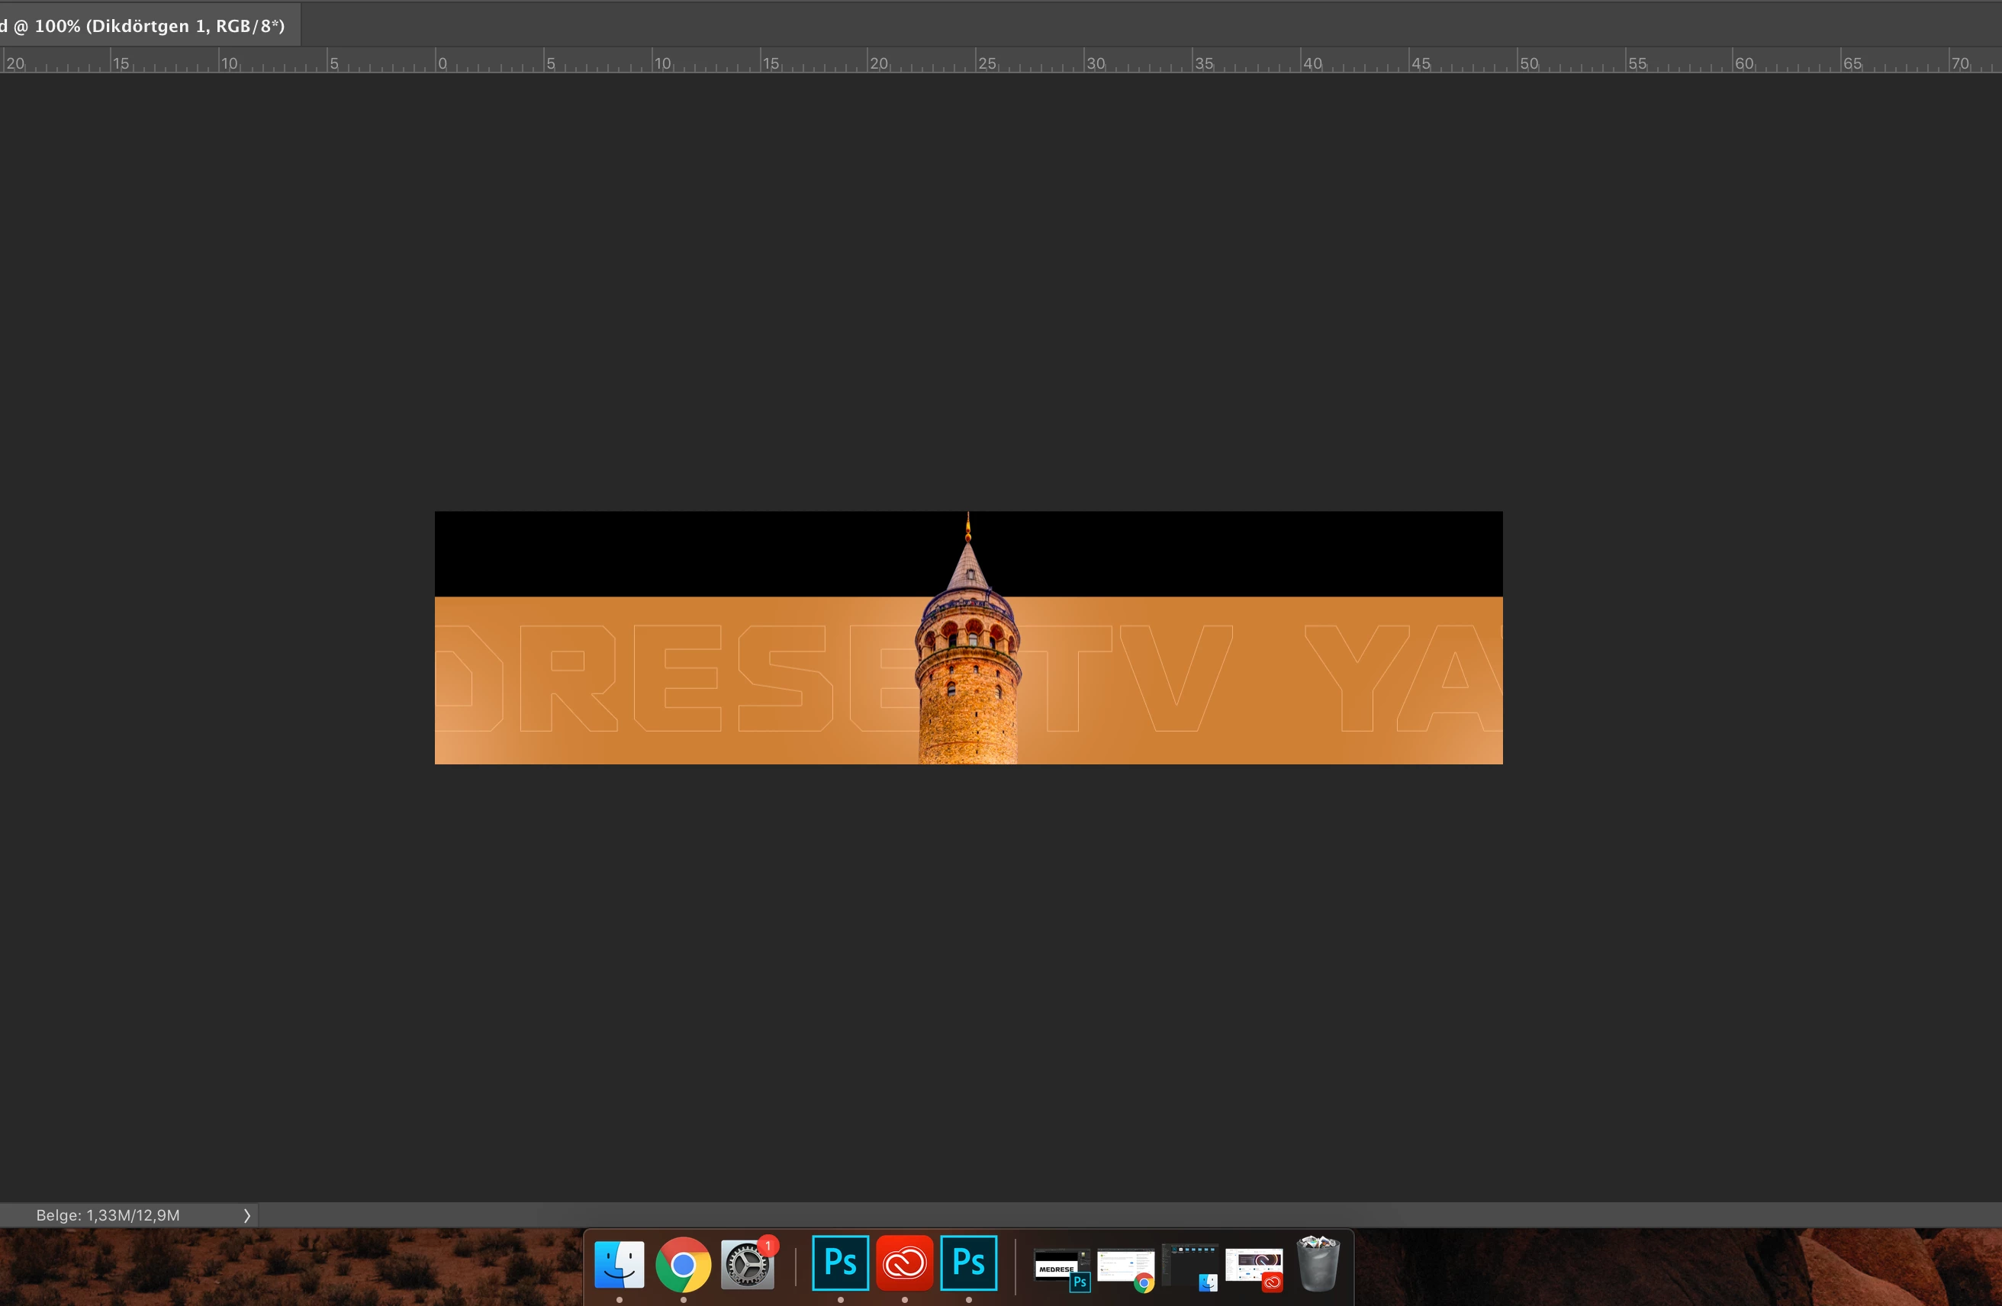The image size is (2002, 1306).
Task: Open Finder from the dock
Action: (x=619, y=1264)
